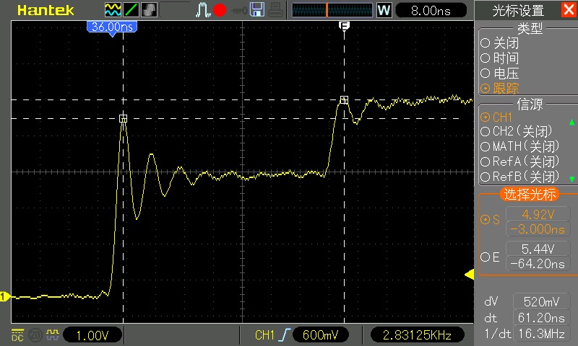Viewport: 578px width, 346px height.
Task: Click the floppy disk save icon
Action: click(256, 10)
